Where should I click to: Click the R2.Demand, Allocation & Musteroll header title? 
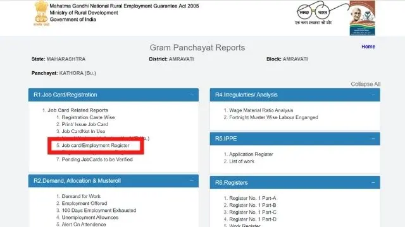click(77, 181)
